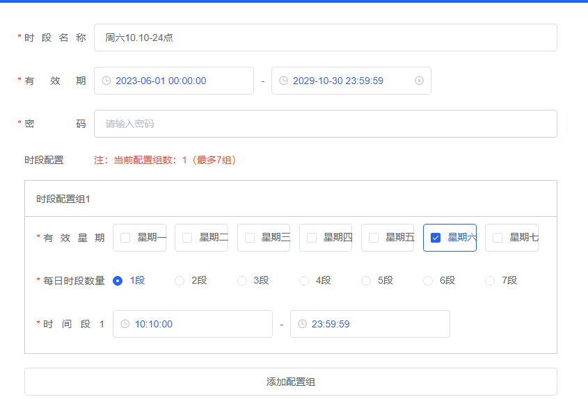
Task: Click the 添加配置组 button
Action: 291,382
